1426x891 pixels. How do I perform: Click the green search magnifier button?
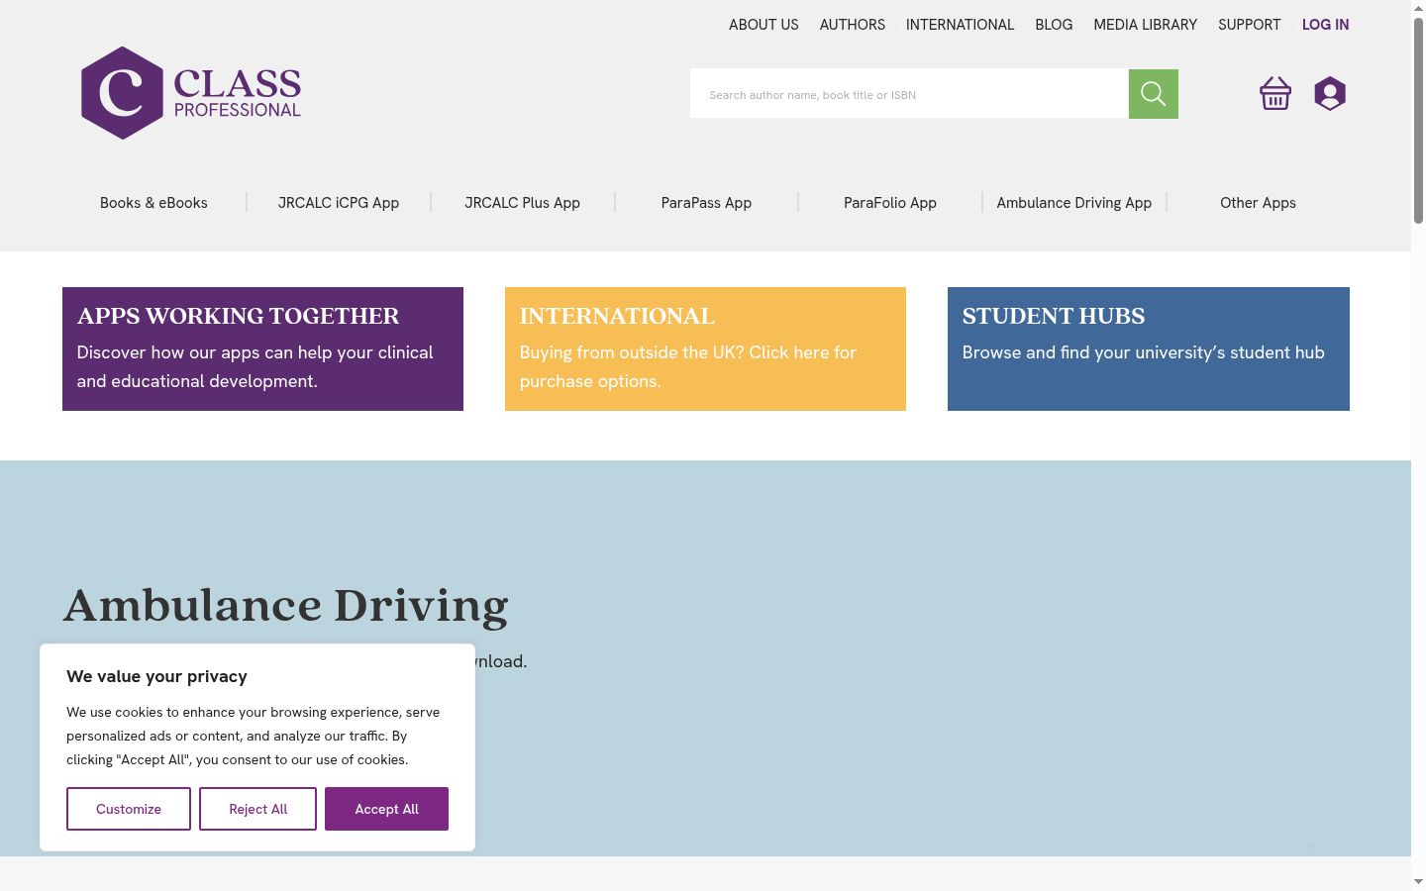tap(1154, 94)
